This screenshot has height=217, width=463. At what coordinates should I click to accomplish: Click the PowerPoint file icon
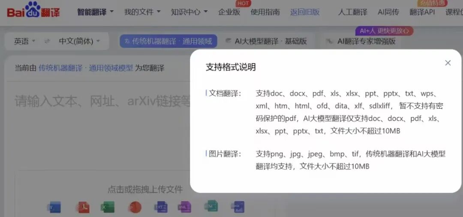(135, 207)
